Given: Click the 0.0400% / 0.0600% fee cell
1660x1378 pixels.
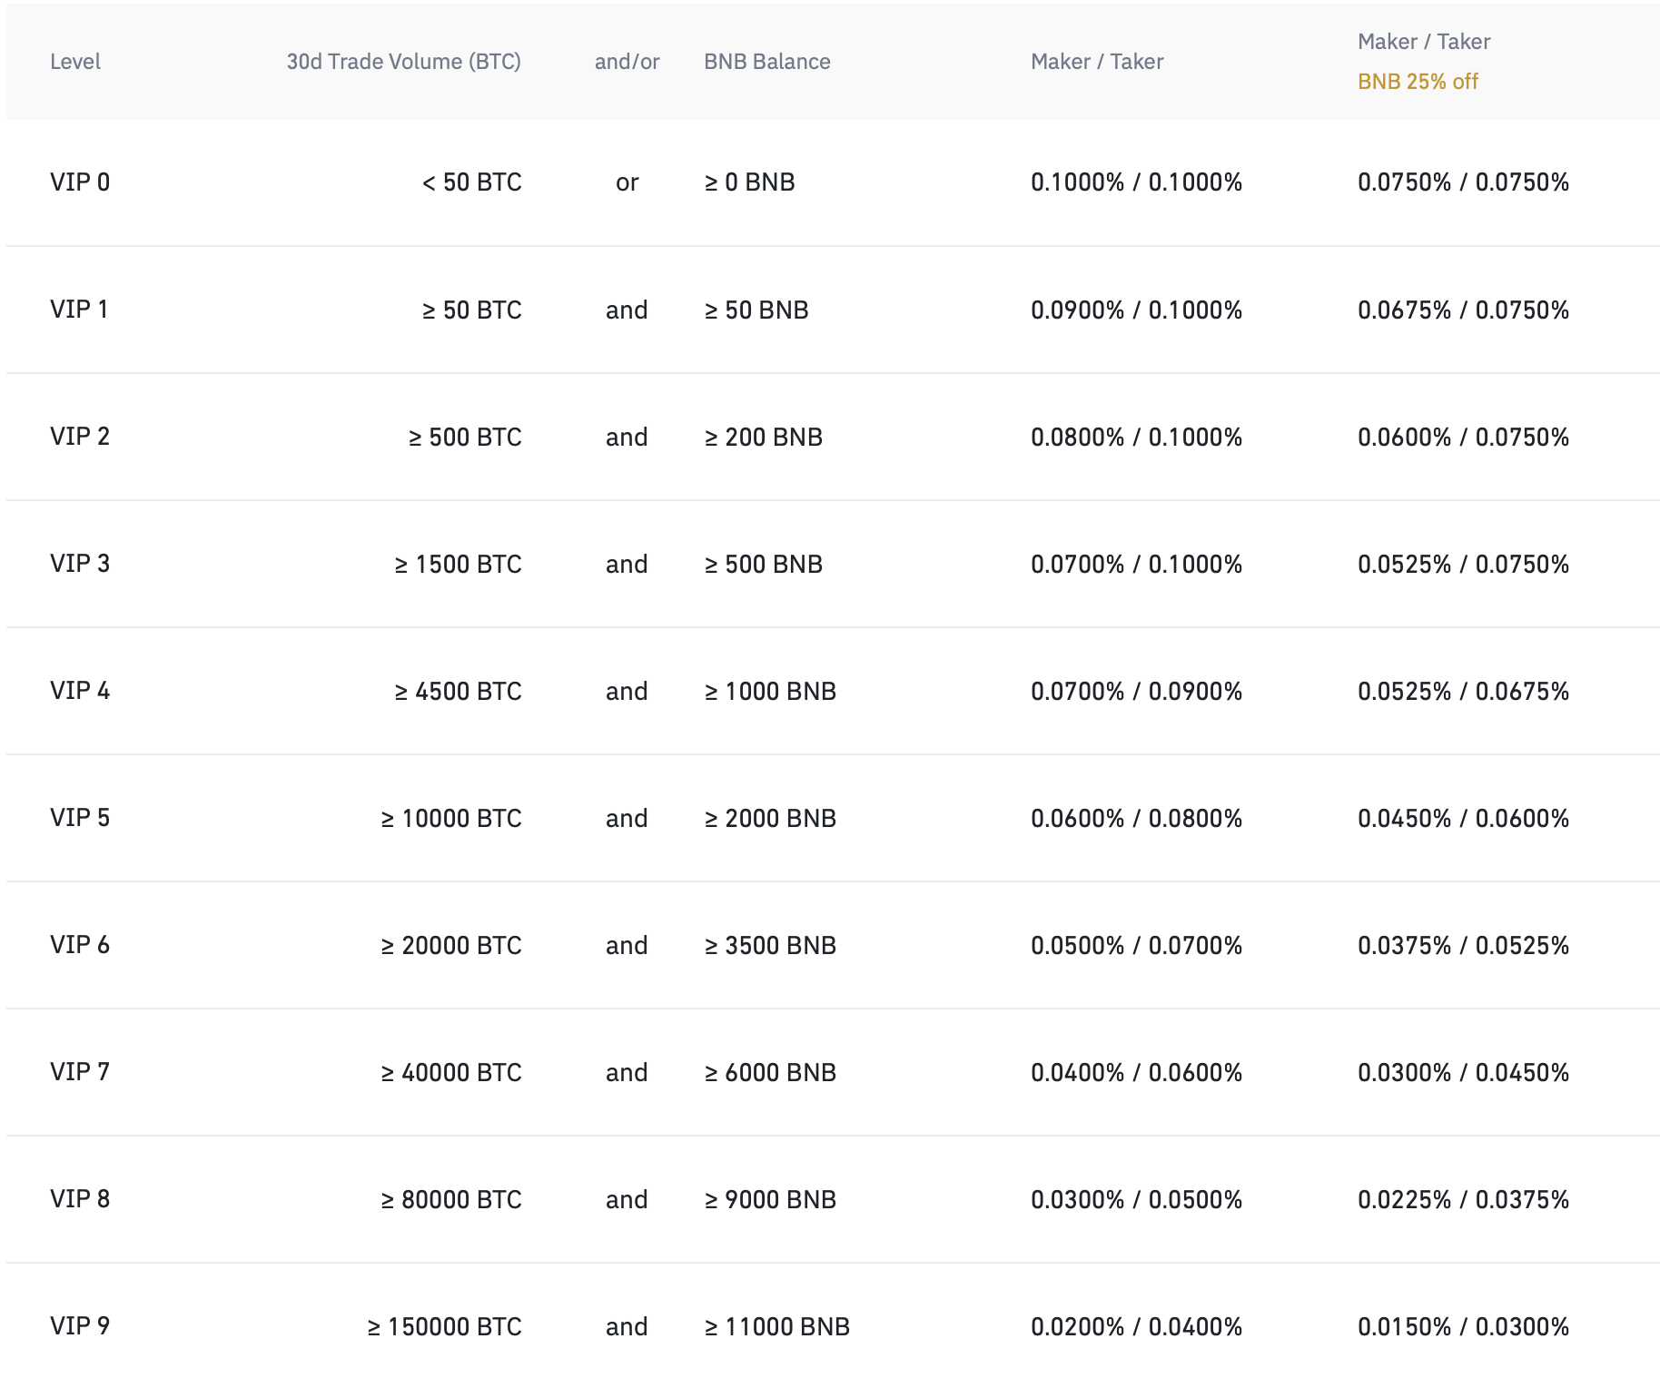Looking at the screenshot, I should point(1137,1073).
